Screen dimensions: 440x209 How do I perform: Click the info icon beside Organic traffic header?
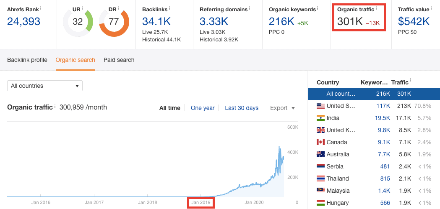coord(376,8)
